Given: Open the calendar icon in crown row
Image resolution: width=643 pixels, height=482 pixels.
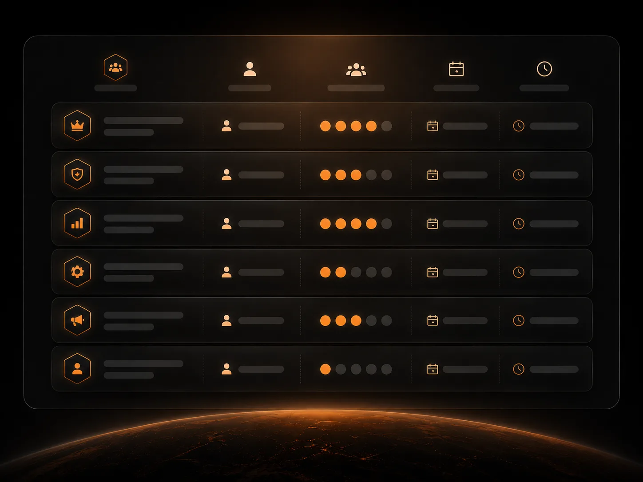Looking at the screenshot, I should 433,126.
